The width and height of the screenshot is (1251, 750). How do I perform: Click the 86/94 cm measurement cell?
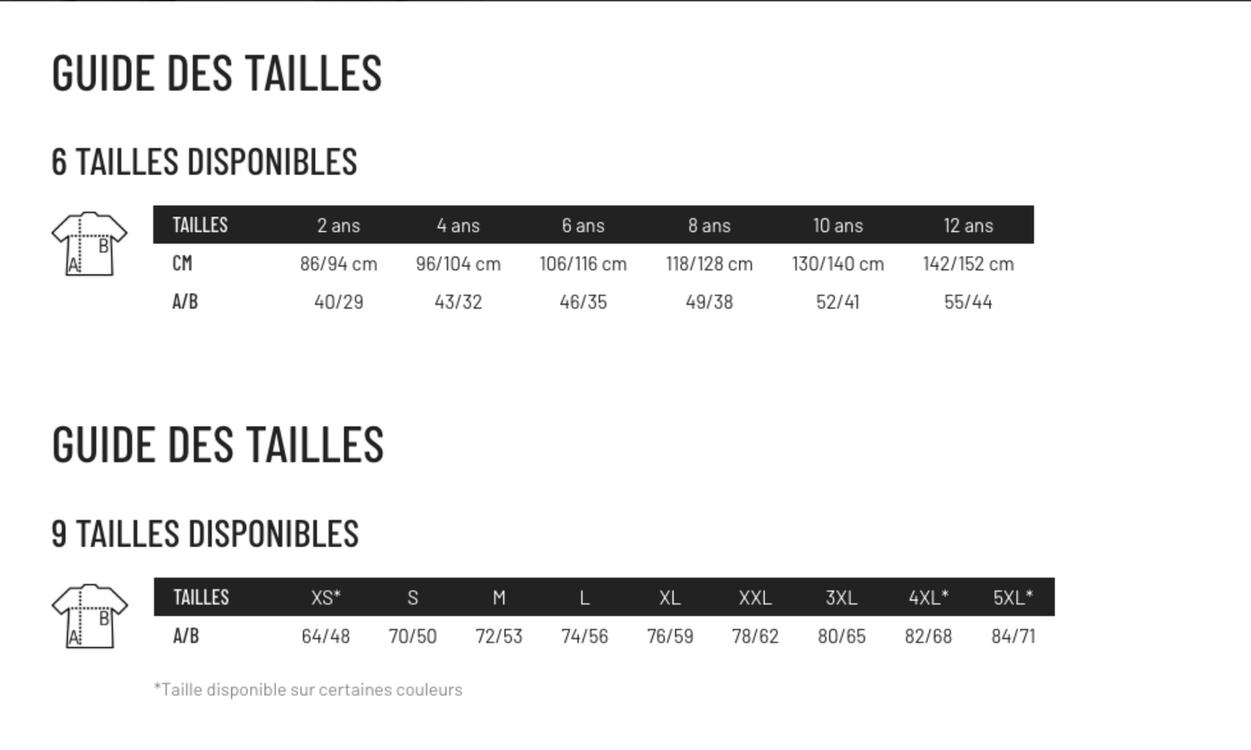tap(339, 263)
